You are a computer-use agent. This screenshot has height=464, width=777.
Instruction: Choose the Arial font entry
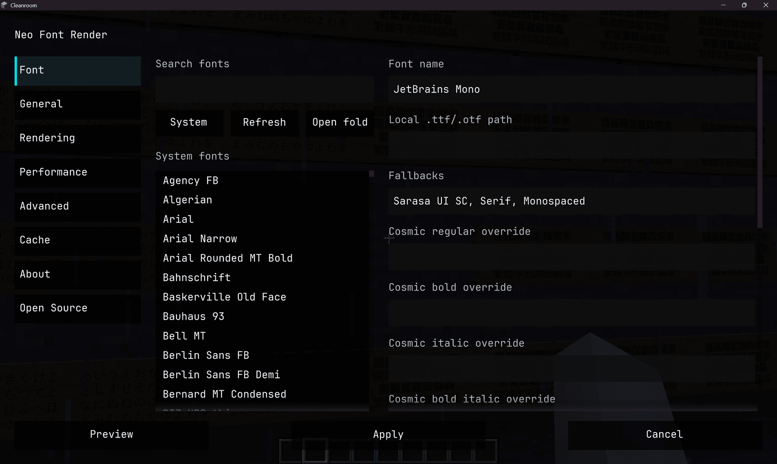tap(262, 219)
